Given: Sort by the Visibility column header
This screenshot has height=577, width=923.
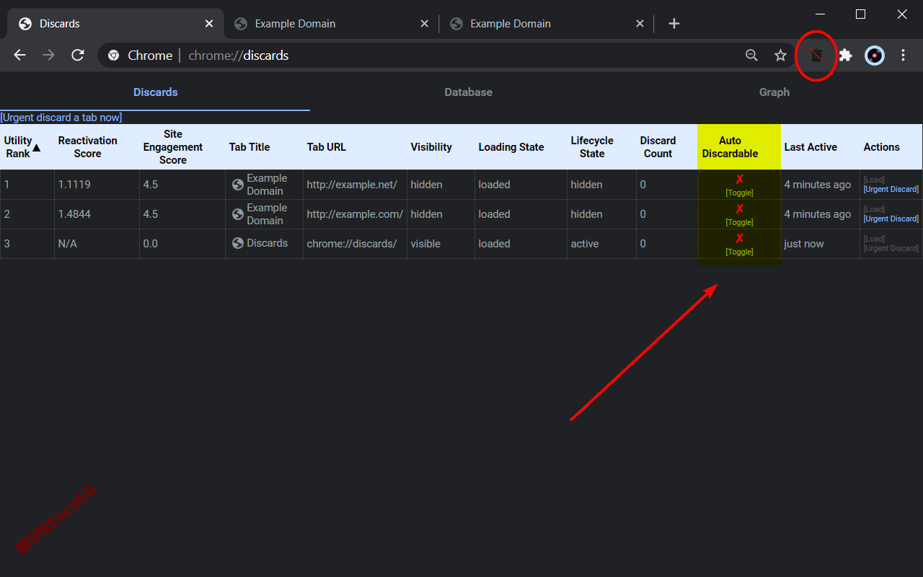Looking at the screenshot, I should [441, 147].
